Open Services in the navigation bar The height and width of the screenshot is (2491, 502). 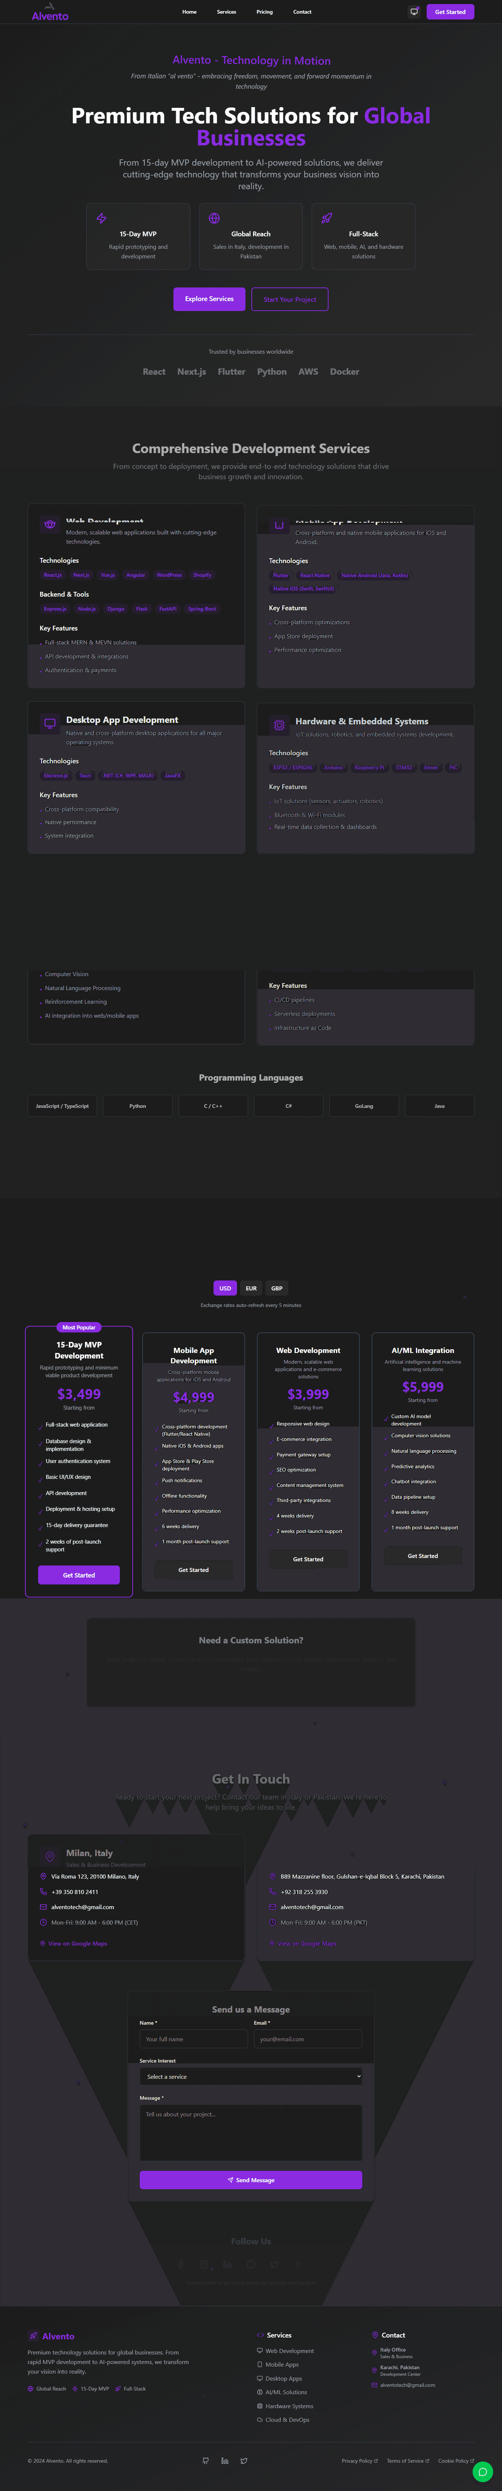click(x=226, y=12)
